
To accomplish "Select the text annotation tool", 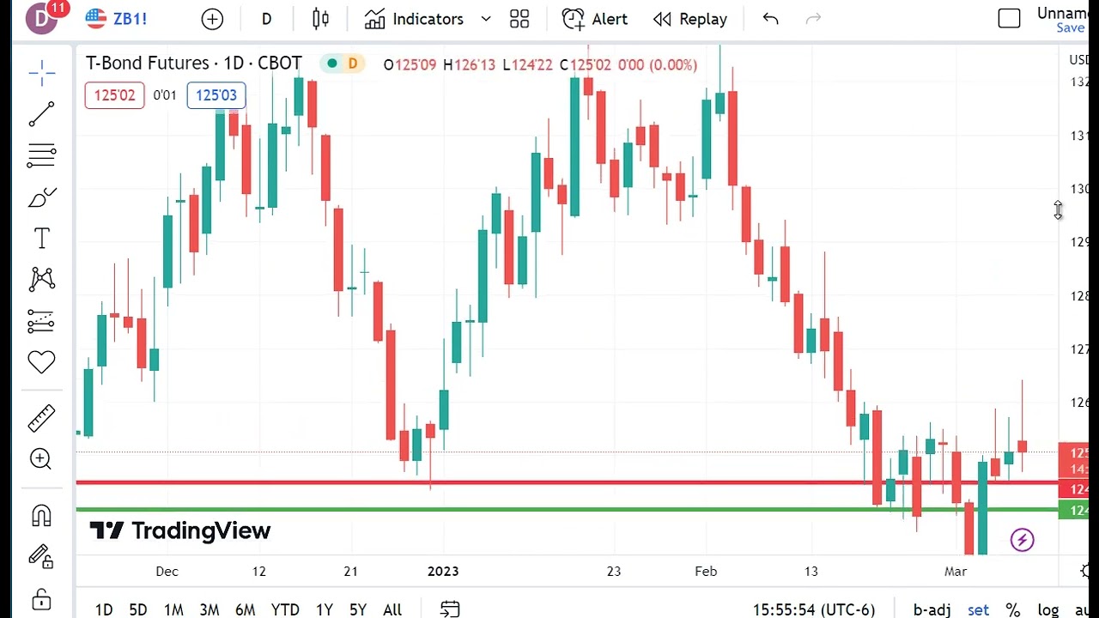I will [41, 238].
